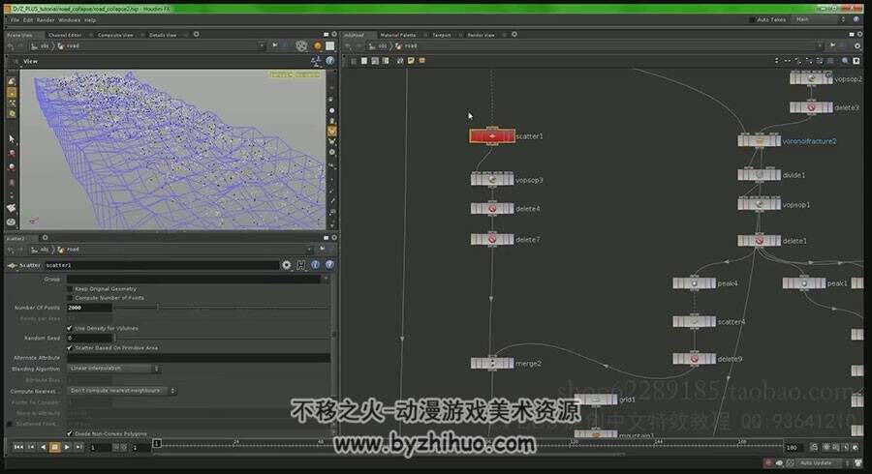The image size is (872, 474).
Task: Toggle the Scattered Point checkbox
Action: tap(9, 424)
